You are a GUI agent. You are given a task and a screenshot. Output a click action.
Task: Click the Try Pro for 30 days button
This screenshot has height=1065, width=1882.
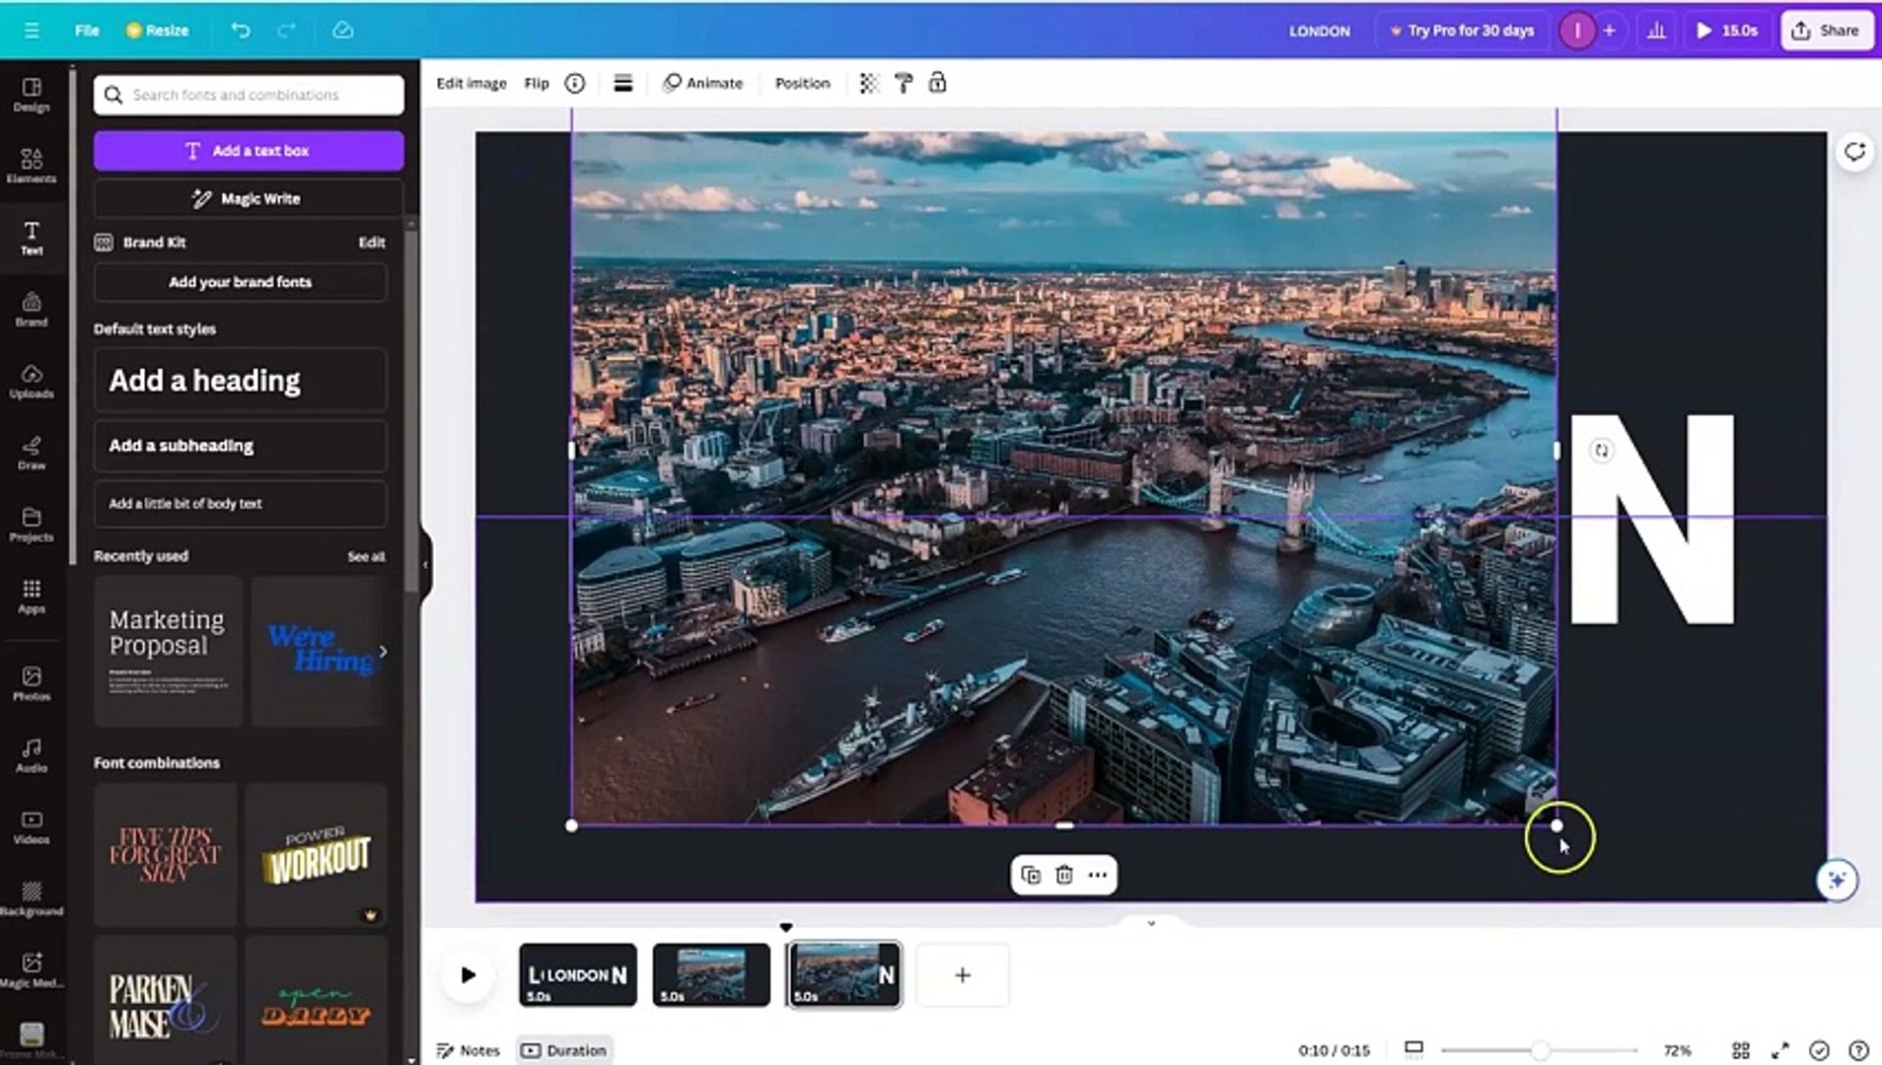(1461, 30)
